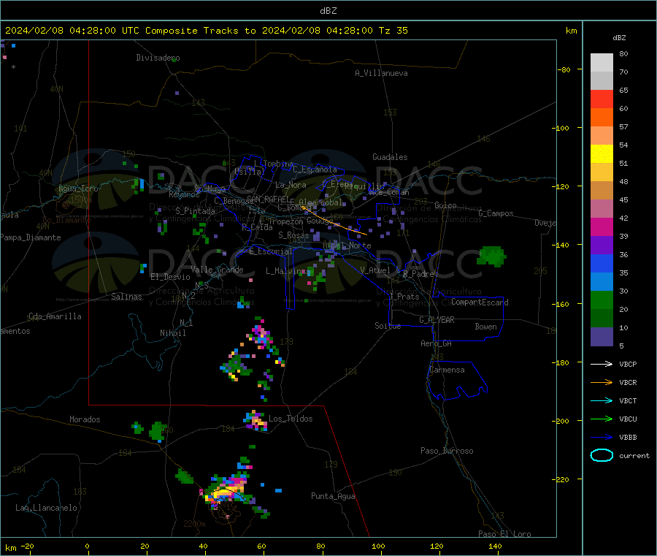Screen dimensions: 657x556
Task: Click the Divisadero map label
Action: 158,58
